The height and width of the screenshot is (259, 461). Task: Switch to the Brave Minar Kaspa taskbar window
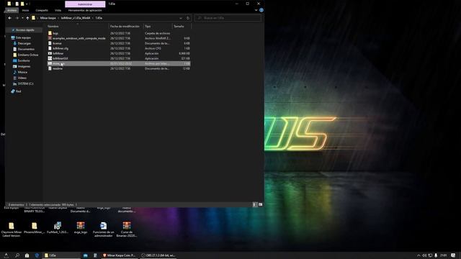click(119, 255)
